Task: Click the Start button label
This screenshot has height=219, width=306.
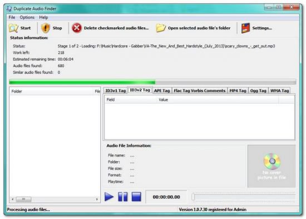Action: point(26,28)
